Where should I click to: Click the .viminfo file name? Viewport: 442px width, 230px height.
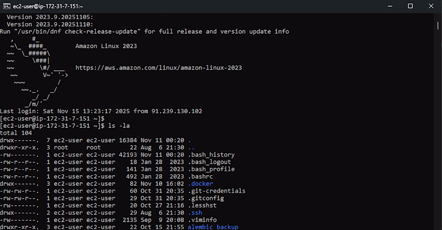tap(202, 220)
